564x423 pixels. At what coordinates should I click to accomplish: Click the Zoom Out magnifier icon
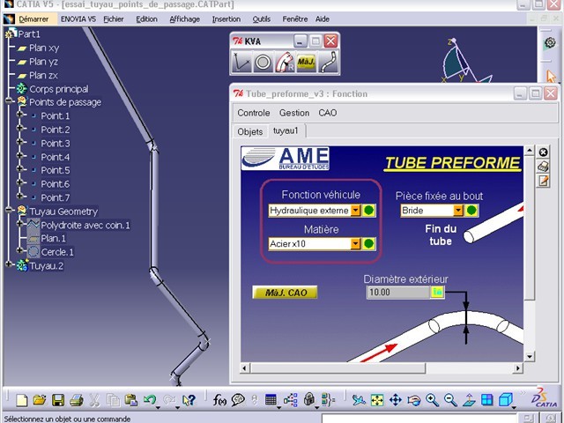point(450,400)
